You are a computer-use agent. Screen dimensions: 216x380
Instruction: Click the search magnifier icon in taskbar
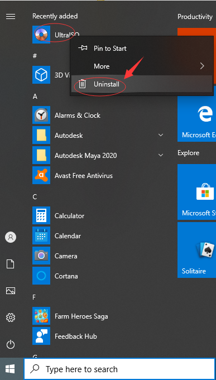click(x=35, y=369)
